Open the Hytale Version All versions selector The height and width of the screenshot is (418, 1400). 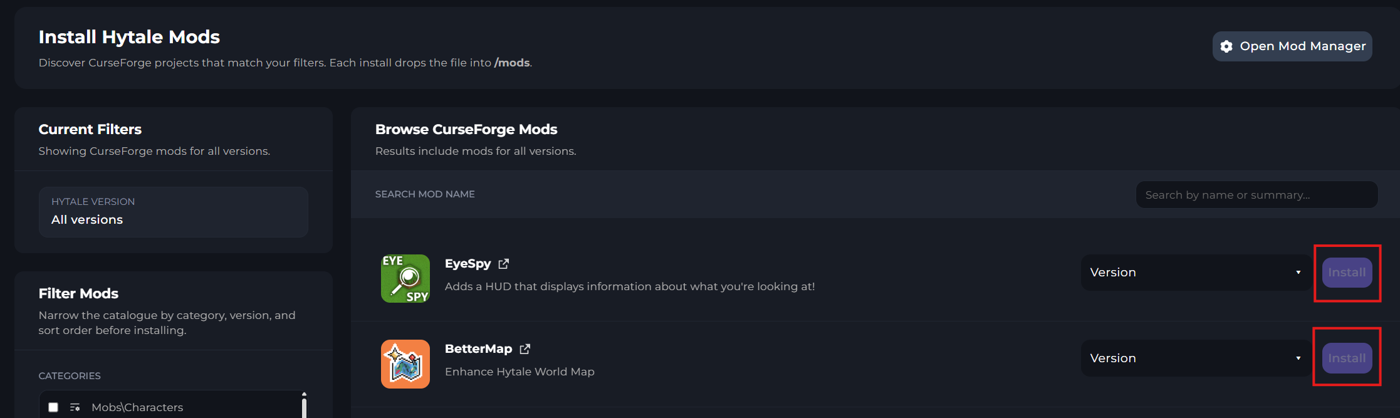pos(173,212)
